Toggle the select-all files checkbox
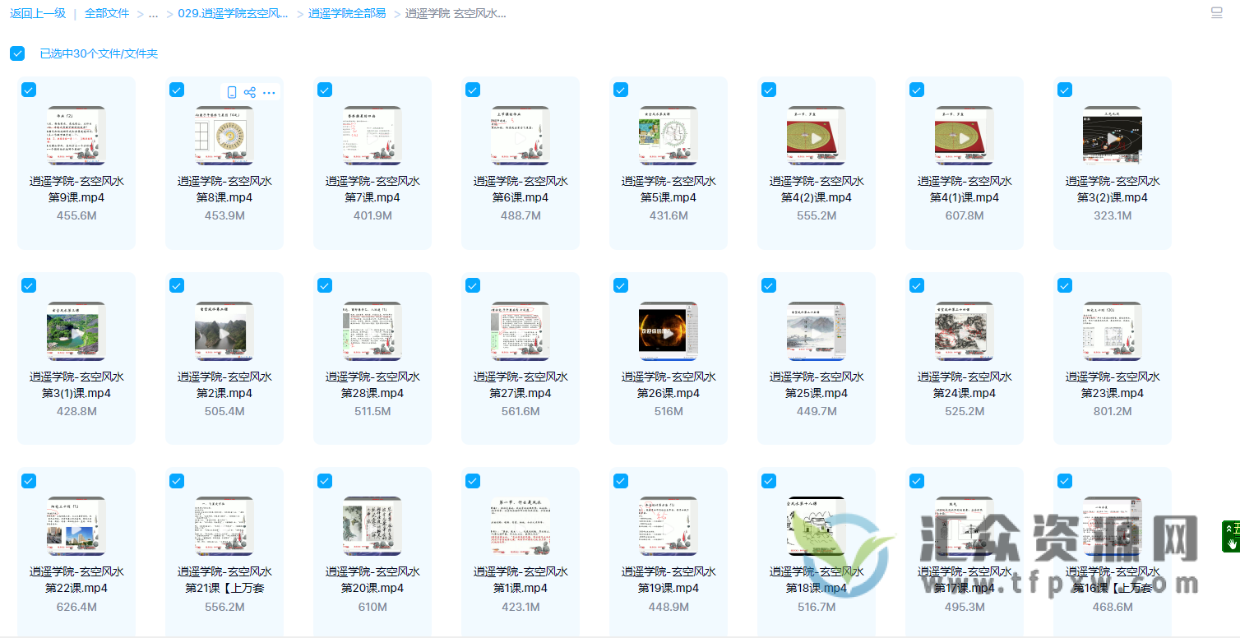Screen dimensions: 1240x638 (x=17, y=53)
